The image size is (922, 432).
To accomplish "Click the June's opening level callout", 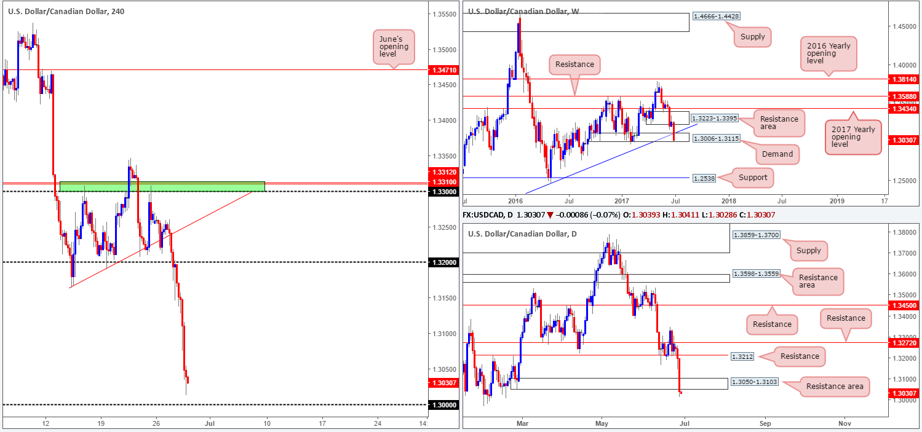I will point(393,47).
